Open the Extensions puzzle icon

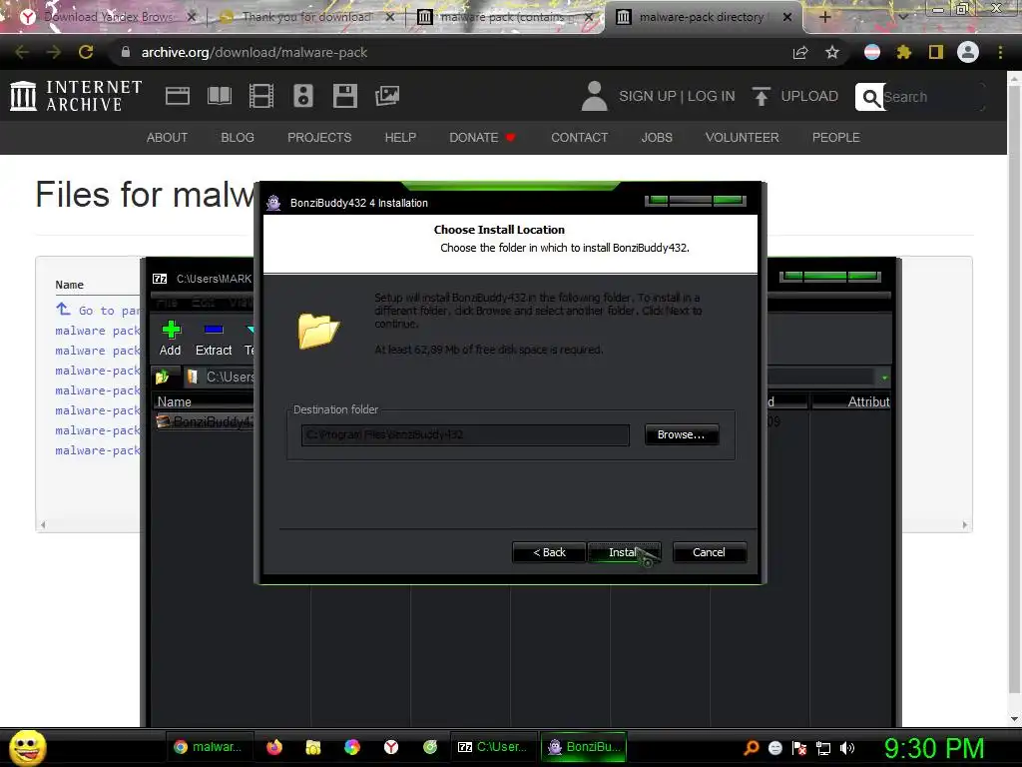[903, 52]
